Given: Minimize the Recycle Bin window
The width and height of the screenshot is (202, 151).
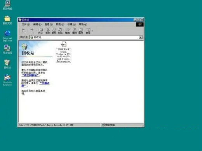Looking at the screenshot, I should pyautogui.click(x=135, y=20).
